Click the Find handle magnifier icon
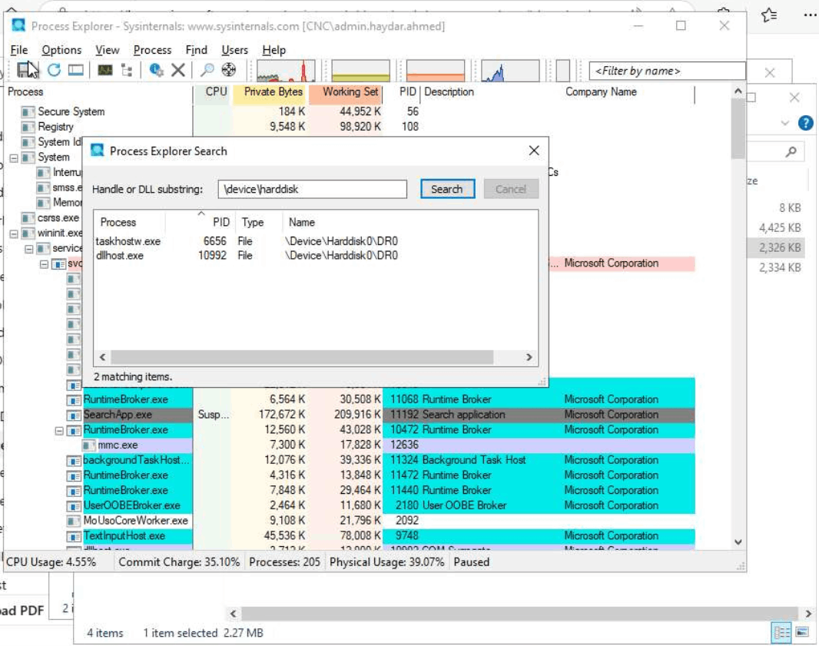Image resolution: width=819 pixels, height=646 pixels. [207, 69]
